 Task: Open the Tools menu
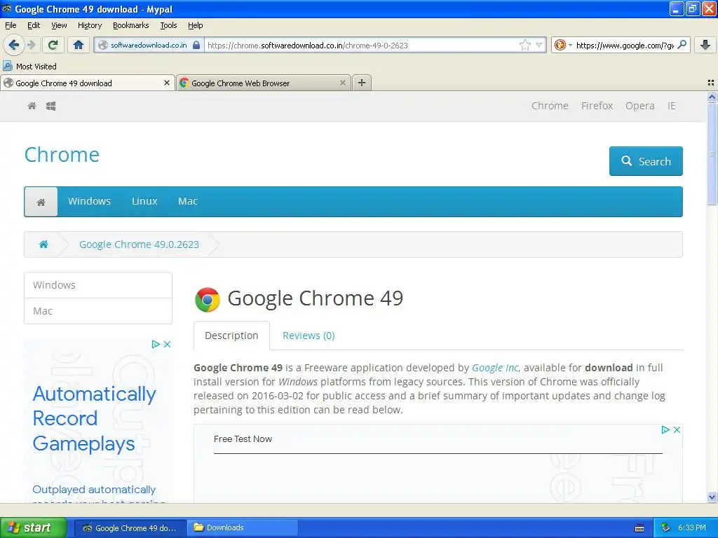[x=168, y=25]
